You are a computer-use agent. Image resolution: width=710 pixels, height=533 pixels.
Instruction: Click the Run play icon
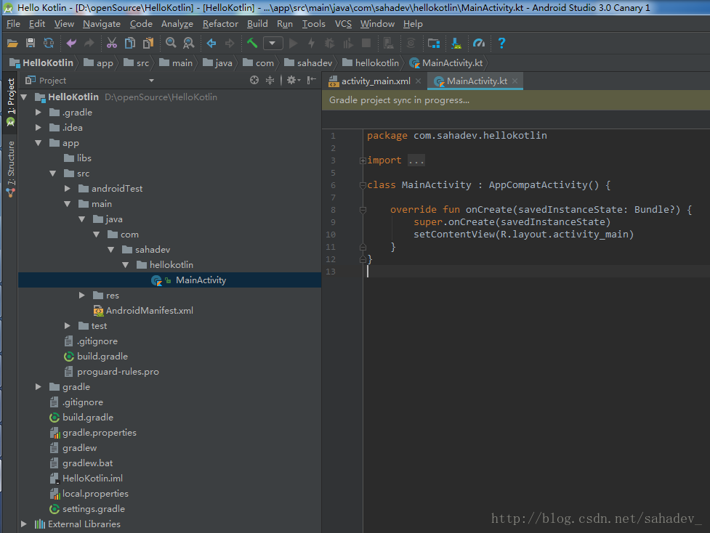(294, 44)
